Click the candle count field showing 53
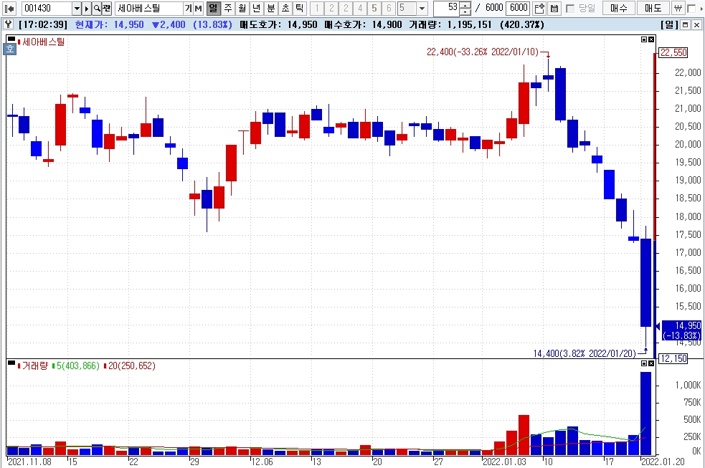705x468 pixels. pos(447,8)
